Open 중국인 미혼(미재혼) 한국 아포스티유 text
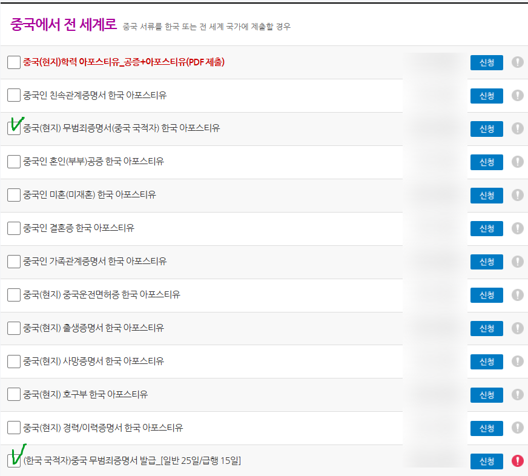This screenshot has width=528, height=476. coord(89,195)
